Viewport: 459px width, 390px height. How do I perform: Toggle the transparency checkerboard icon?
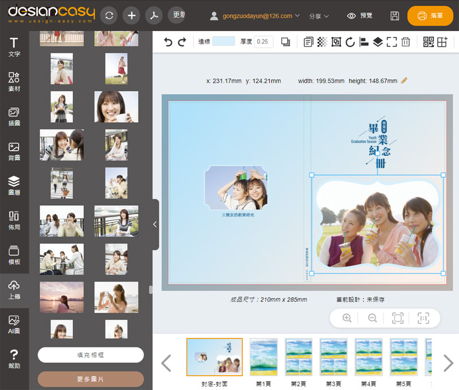point(322,42)
